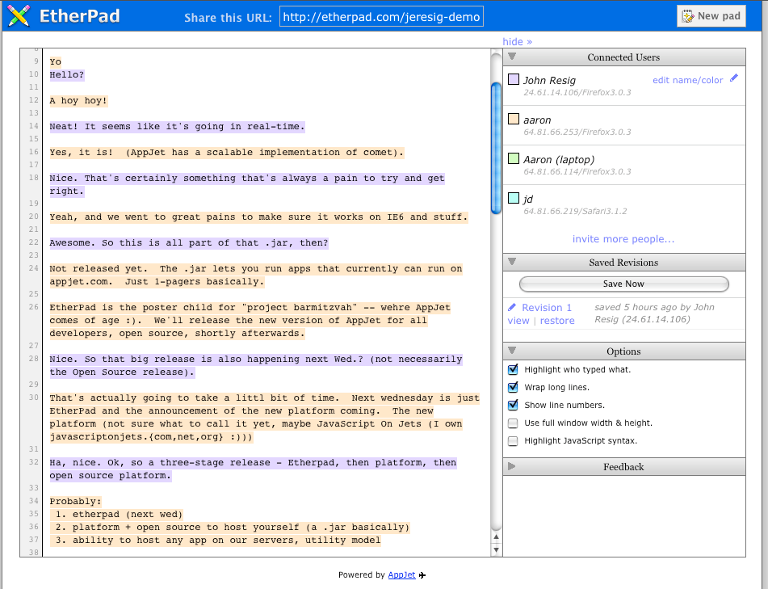Click the pencil icon beside edit name/color
This screenshot has height=589, width=768.
pyautogui.click(x=734, y=78)
